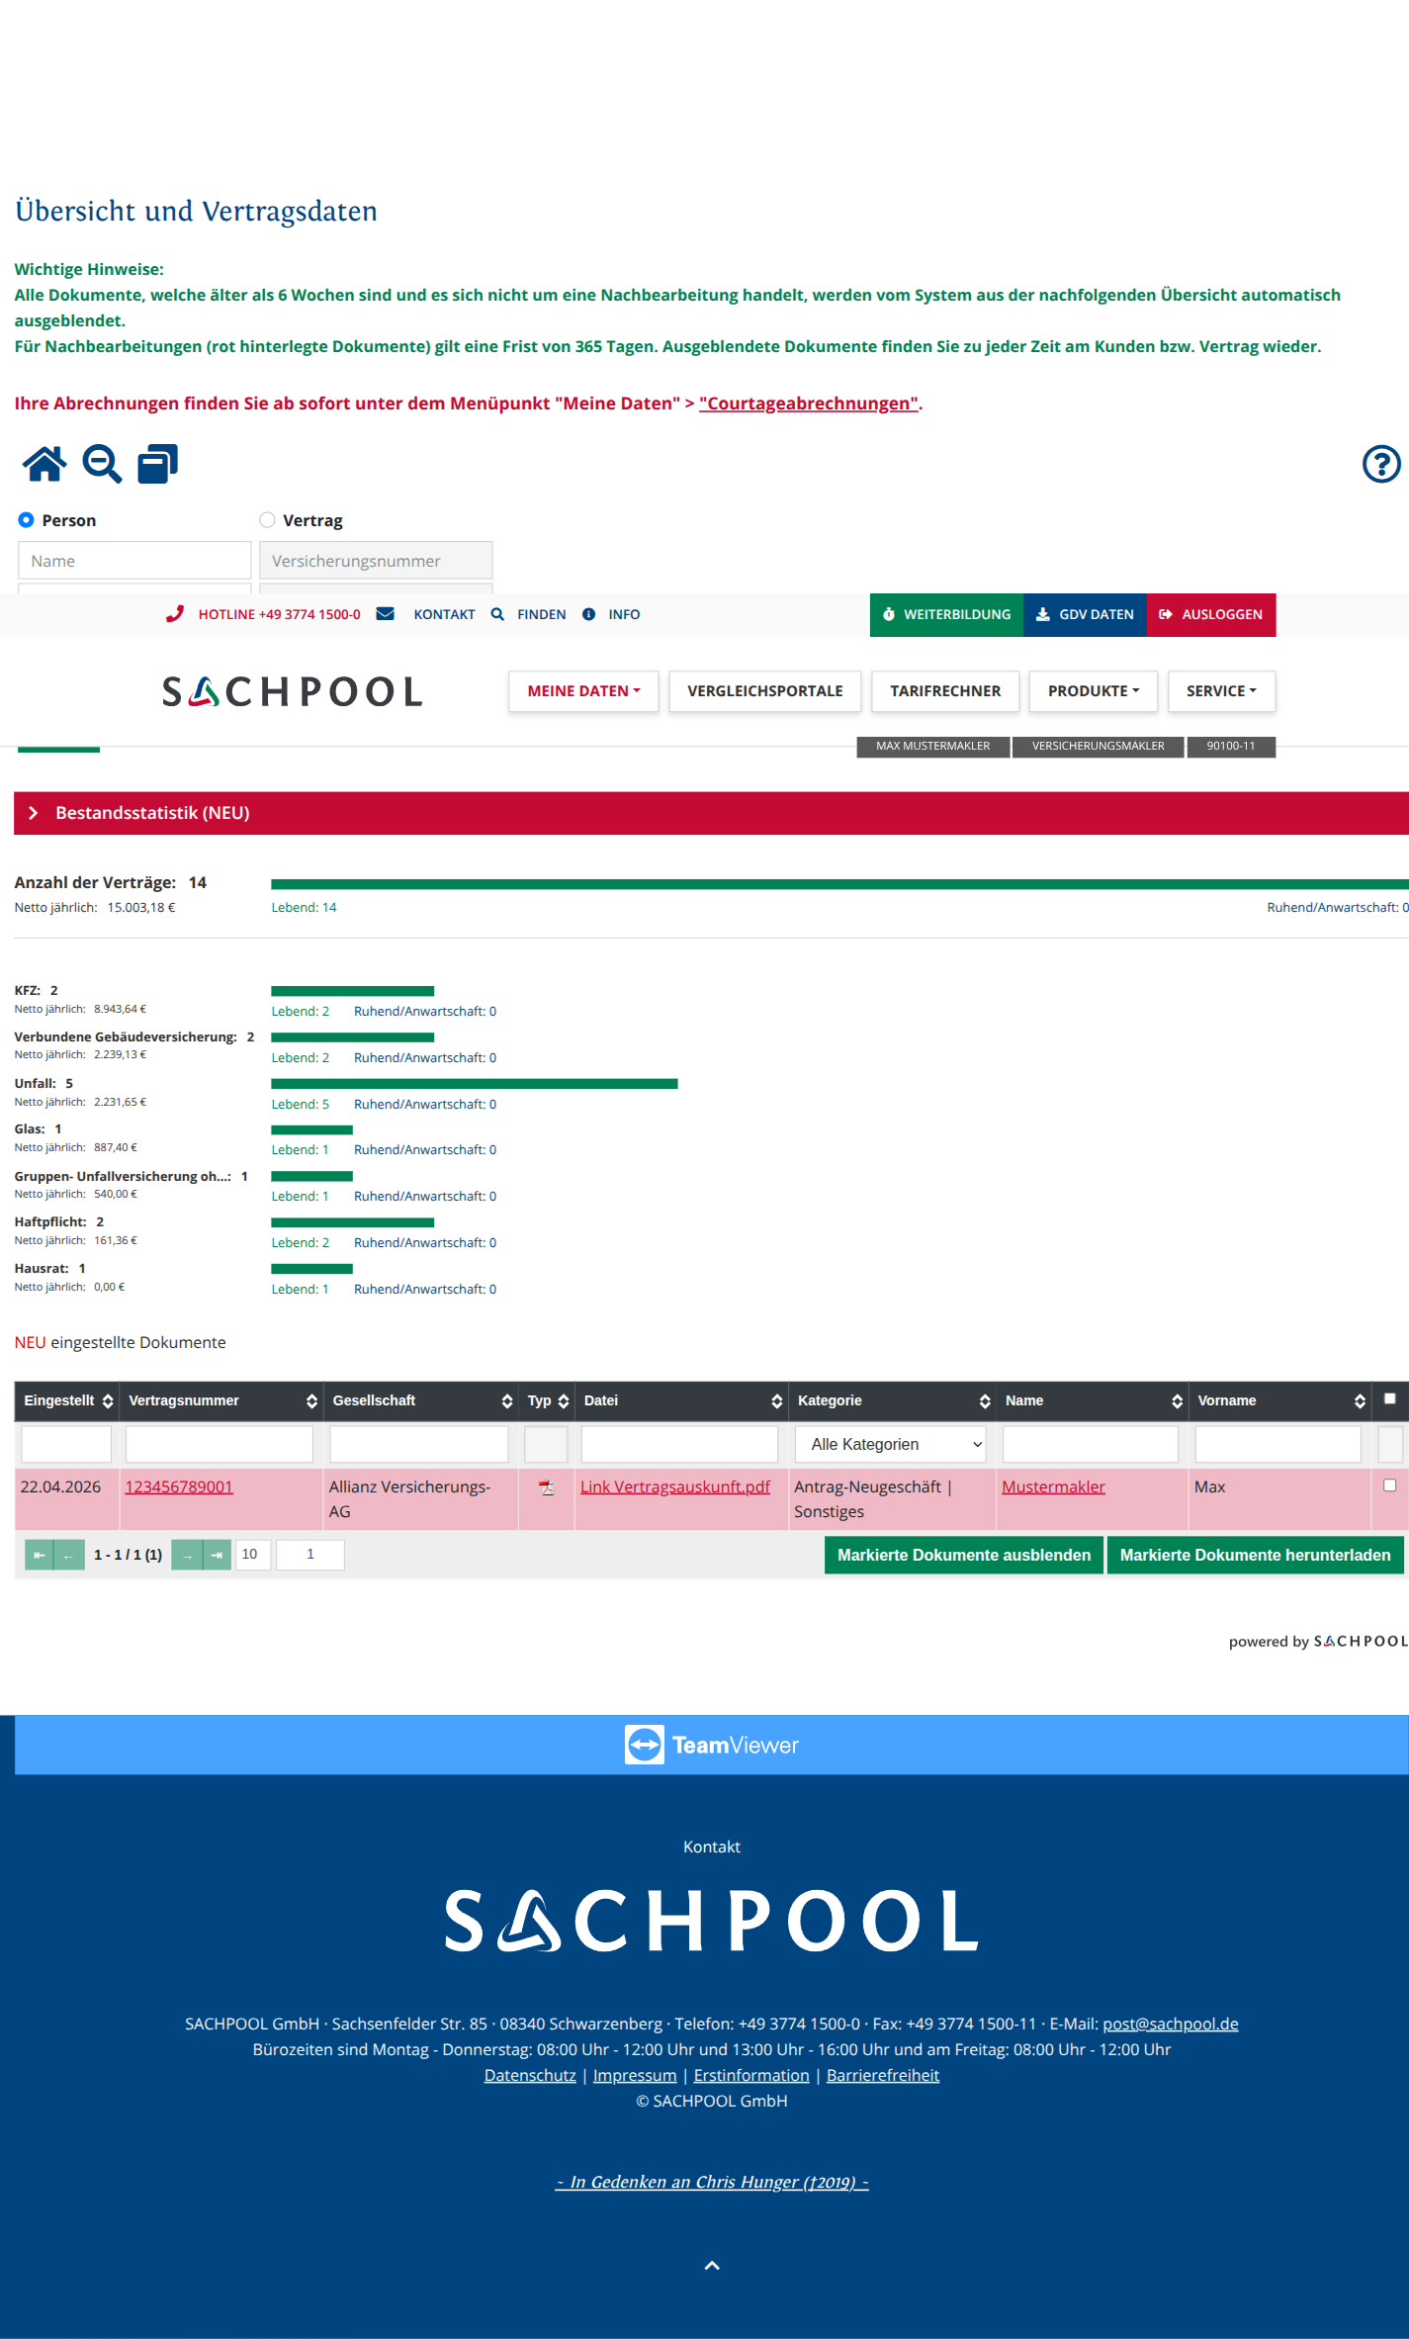1409x2339 pixels.
Task: Click the envelope icon beside Kontakt
Action: point(386,614)
